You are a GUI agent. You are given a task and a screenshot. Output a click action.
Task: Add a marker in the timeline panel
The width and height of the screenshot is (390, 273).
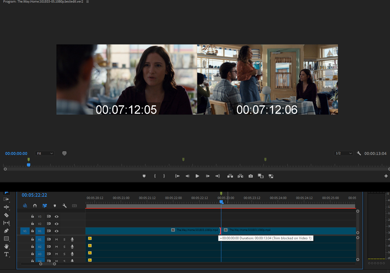55,206
